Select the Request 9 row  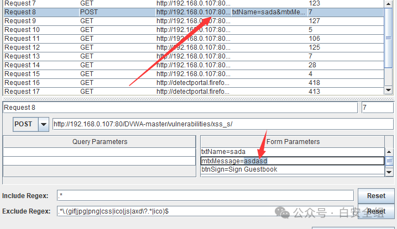point(194,21)
